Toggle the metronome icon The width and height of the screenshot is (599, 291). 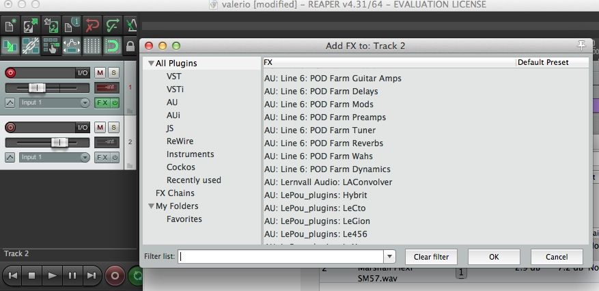(x=131, y=25)
